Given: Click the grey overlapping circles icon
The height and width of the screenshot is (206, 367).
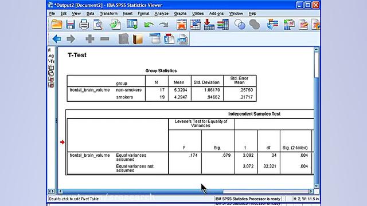Looking at the screenshot, I should [x=255, y=25].
